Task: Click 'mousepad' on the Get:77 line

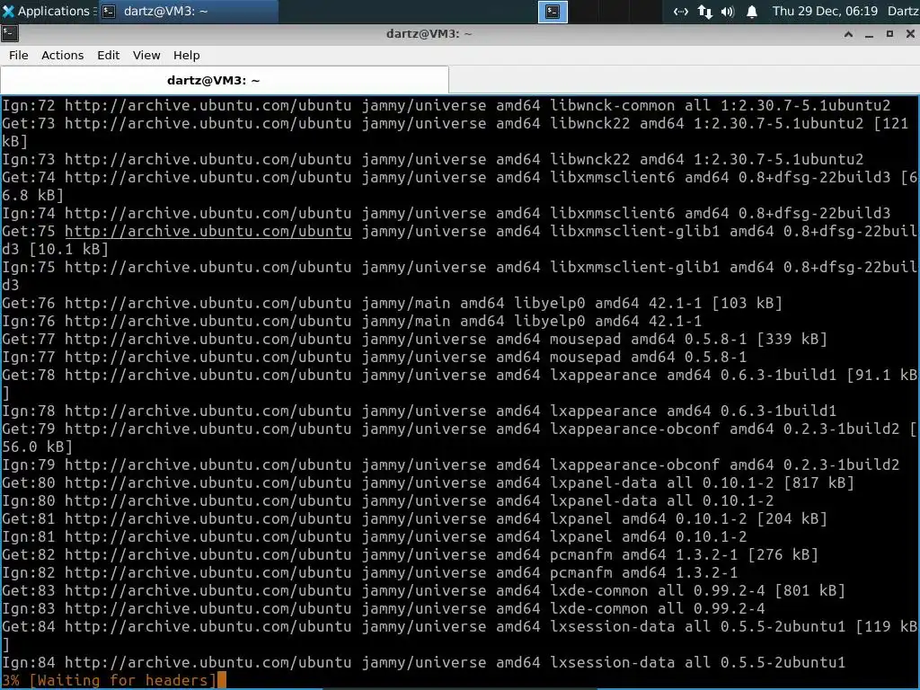Action: pyautogui.click(x=585, y=339)
